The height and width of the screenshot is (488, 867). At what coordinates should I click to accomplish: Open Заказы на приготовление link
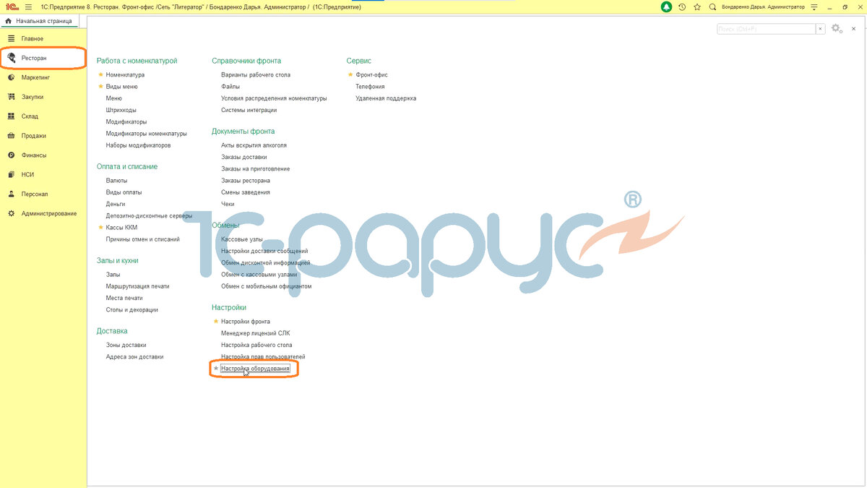pos(255,168)
